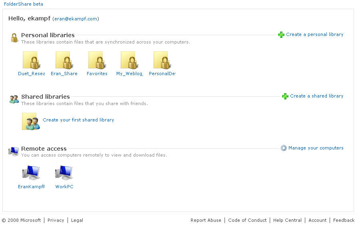Open the Duet_Resea library folder icon

(x=32, y=60)
